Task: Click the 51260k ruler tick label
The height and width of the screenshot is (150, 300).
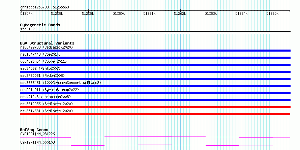Action: click(119, 14)
